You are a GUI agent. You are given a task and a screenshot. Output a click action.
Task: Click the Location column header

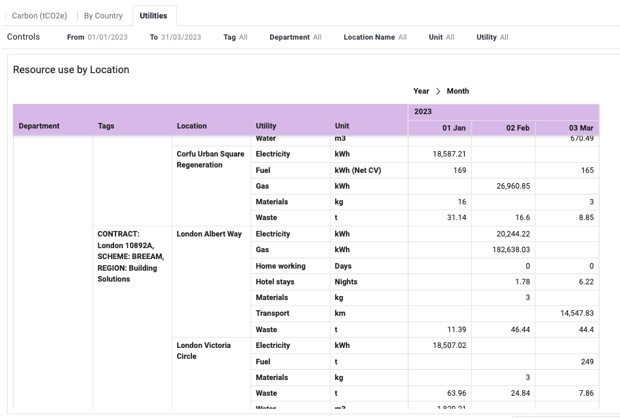coord(192,126)
